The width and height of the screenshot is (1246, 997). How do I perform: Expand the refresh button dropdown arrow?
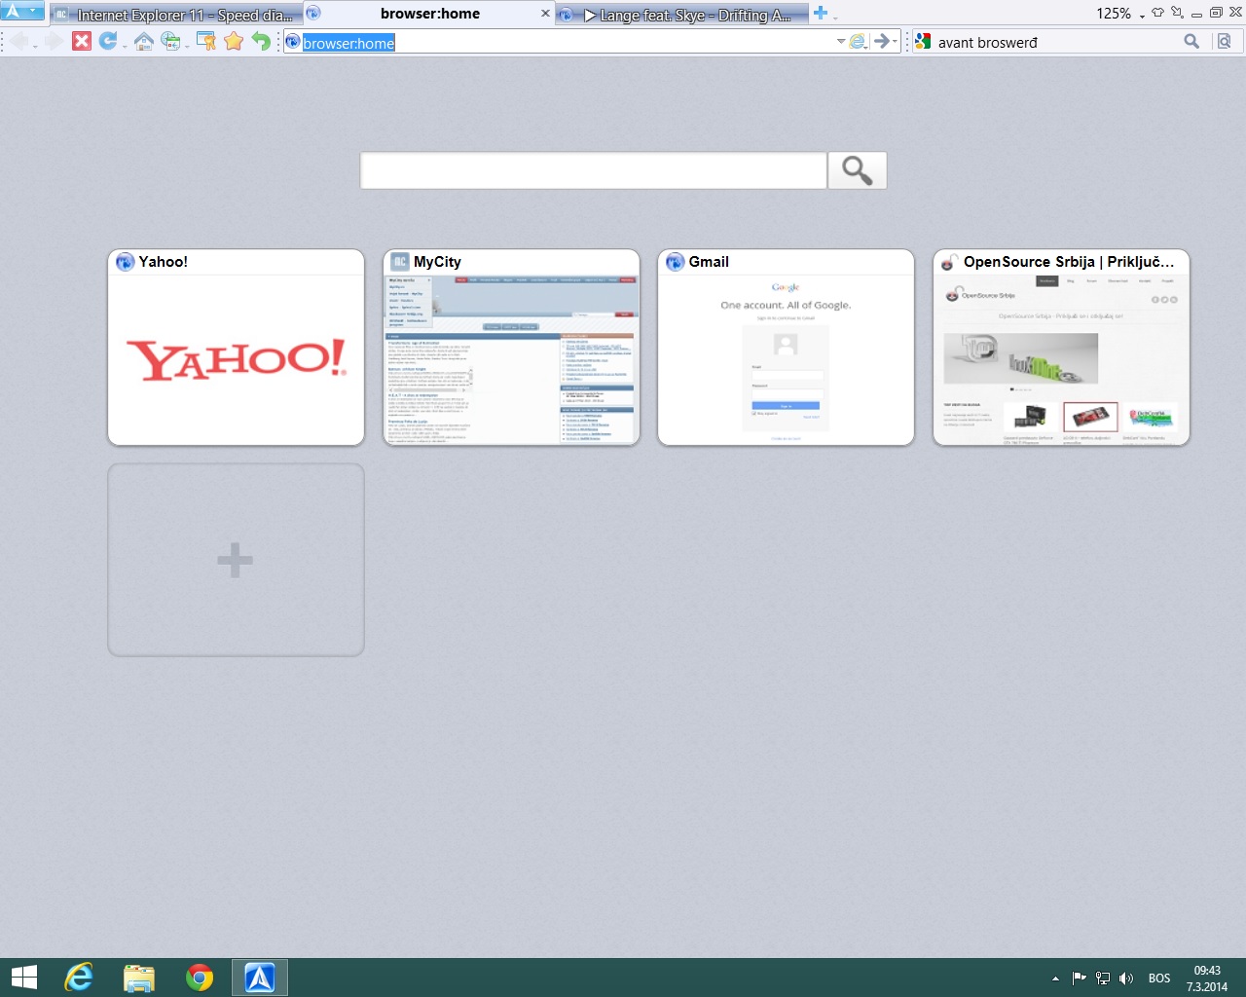[x=124, y=45]
